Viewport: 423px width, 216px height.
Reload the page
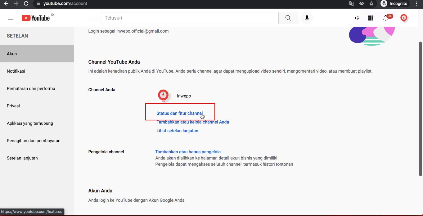[26, 3]
